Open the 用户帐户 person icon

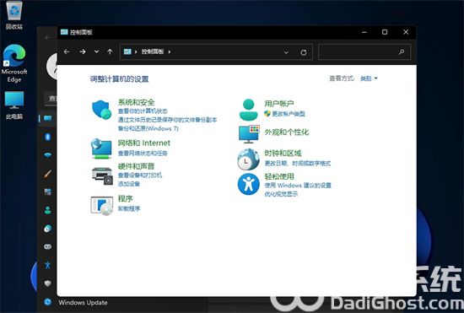(249, 110)
